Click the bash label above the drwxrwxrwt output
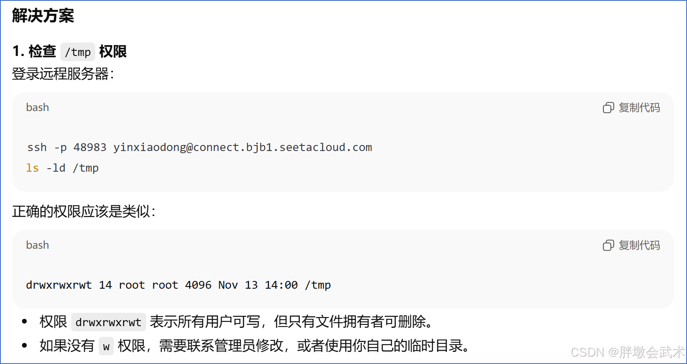687x364 pixels. (37, 245)
